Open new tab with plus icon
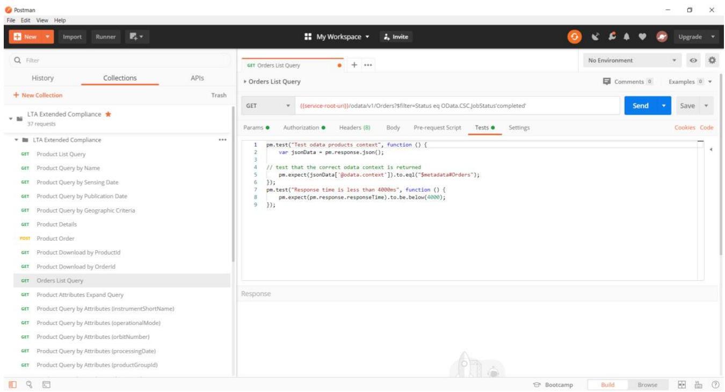The image size is (725, 392). point(354,64)
